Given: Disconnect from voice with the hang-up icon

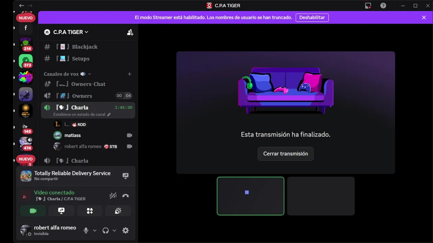Looking at the screenshot, I should coord(126,196).
